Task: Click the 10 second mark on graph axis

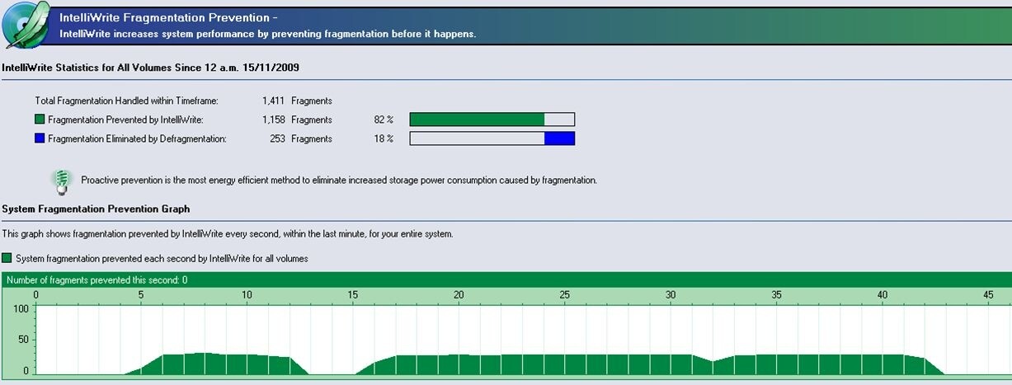Action: (x=247, y=294)
